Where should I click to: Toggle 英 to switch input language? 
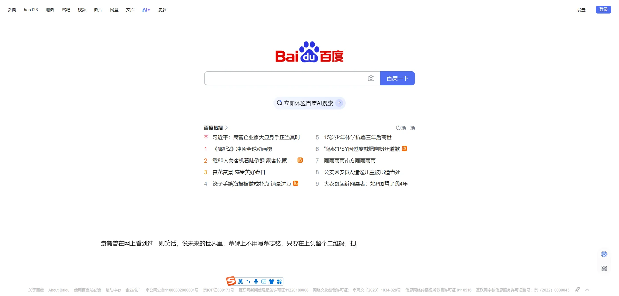click(241, 281)
